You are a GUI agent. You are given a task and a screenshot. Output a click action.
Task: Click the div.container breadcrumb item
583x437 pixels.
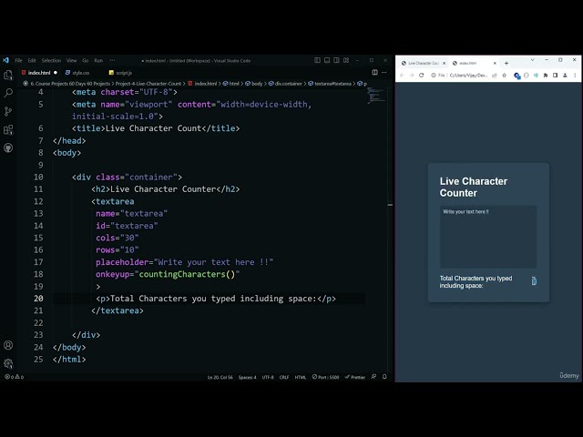[x=285, y=84]
